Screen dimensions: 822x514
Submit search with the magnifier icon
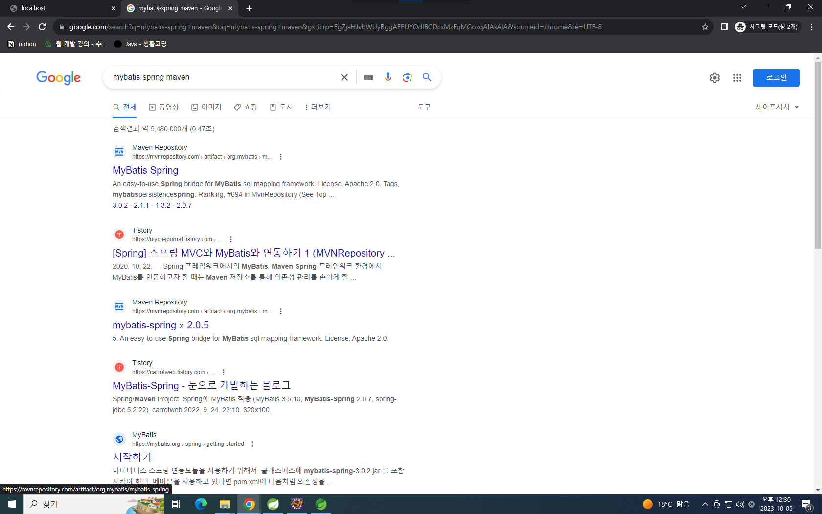[427, 77]
